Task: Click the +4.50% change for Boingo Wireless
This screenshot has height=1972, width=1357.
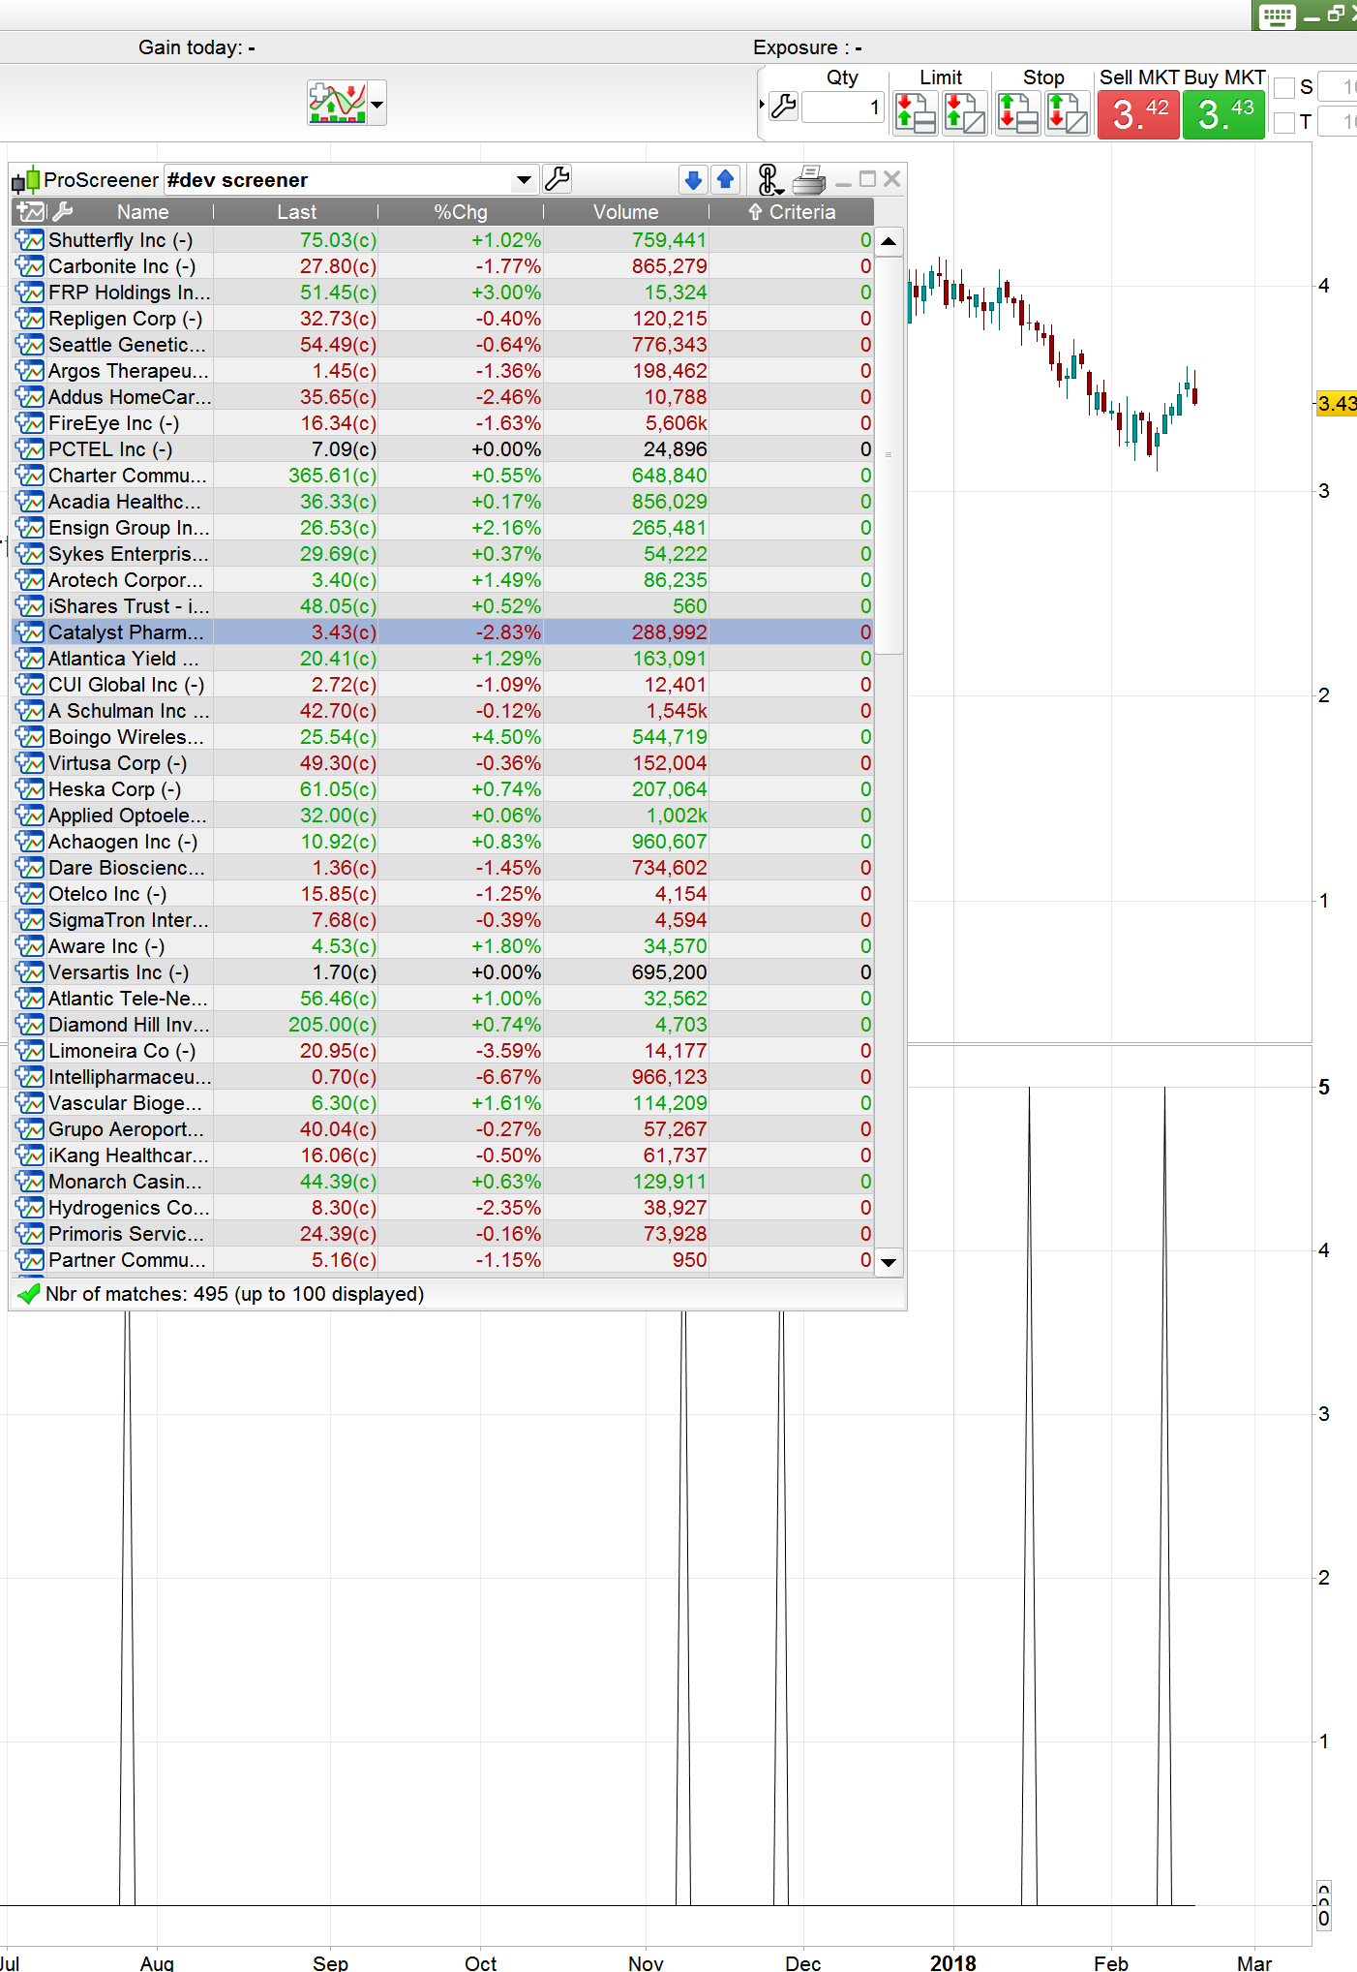Action: [506, 737]
